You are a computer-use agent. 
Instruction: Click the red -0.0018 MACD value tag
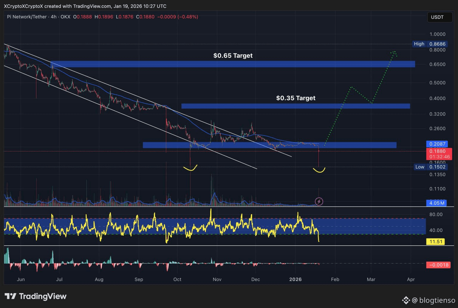click(438, 265)
